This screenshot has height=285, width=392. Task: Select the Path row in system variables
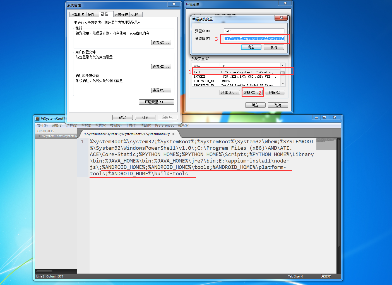coord(237,72)
